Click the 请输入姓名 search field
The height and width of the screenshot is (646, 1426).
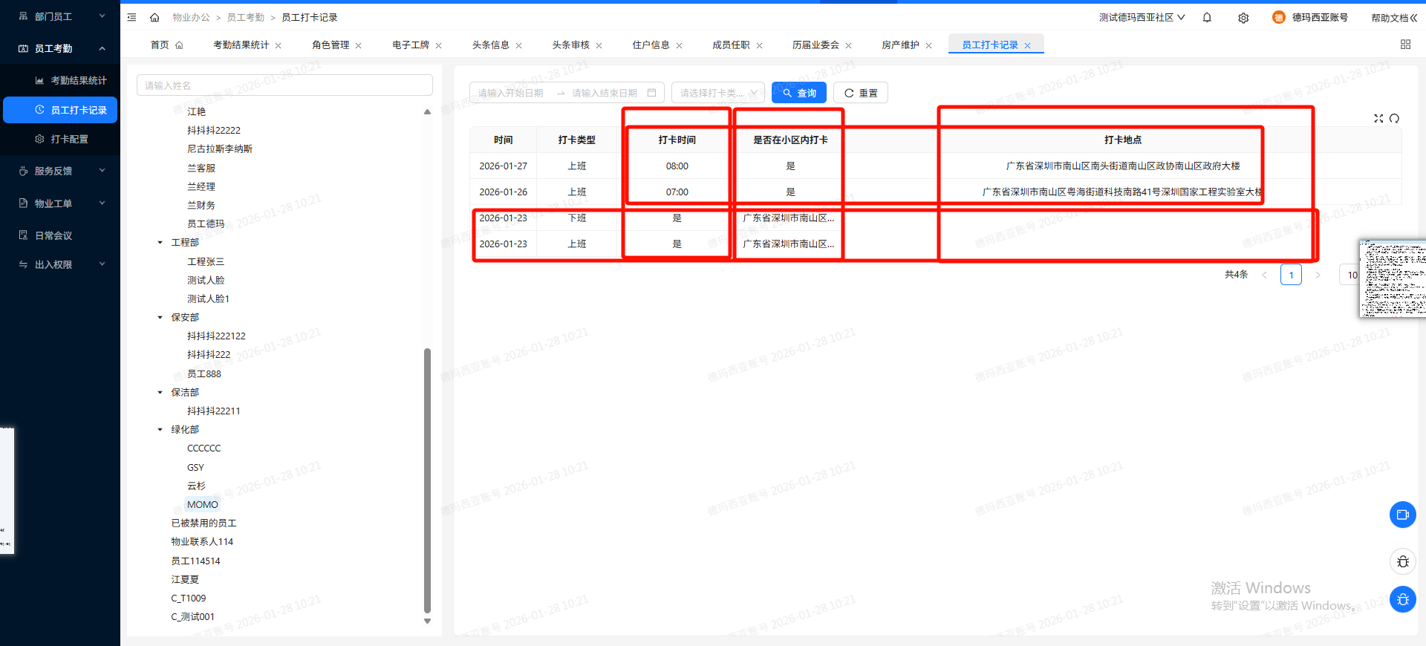pyautogui.click(x=284, y=85)
